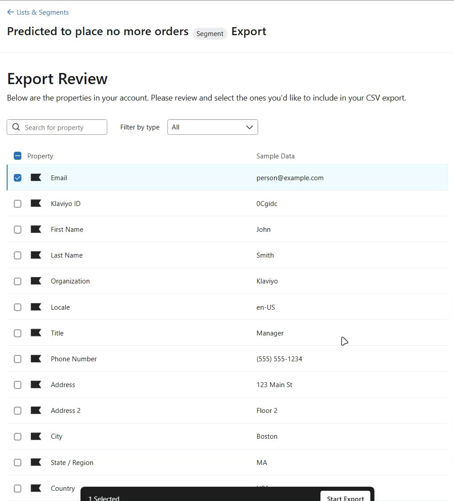Click the Property column header
Viewport: 454px width, 501px height.
pos(40,156)
